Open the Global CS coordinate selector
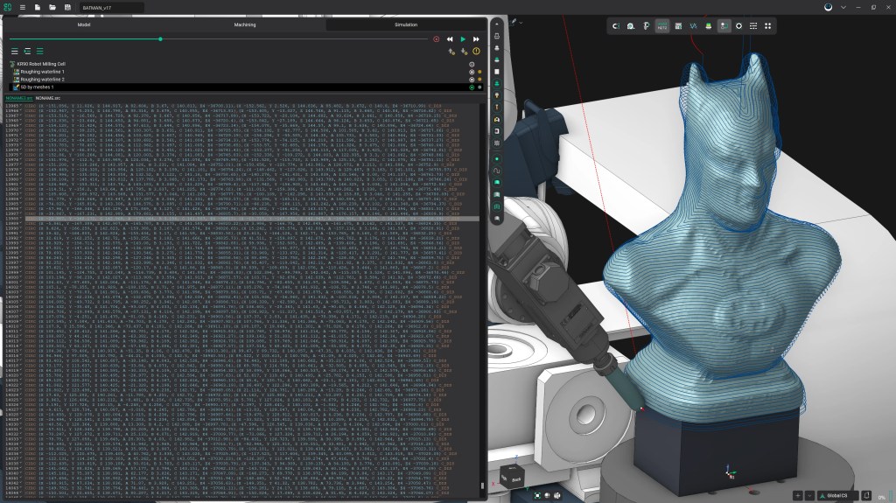 (837, 496)
